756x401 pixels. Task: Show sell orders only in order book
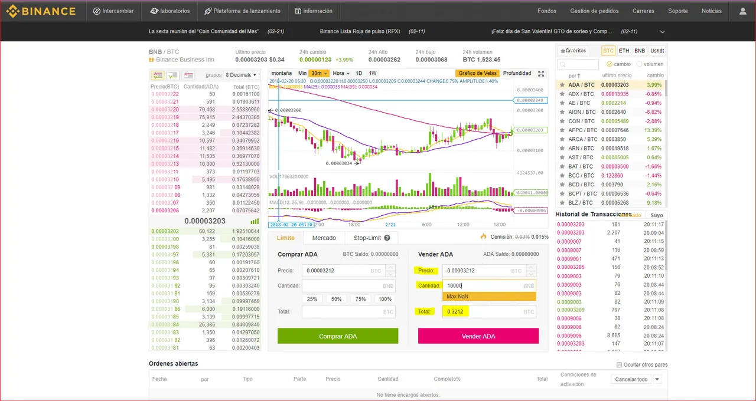(188, 75)
